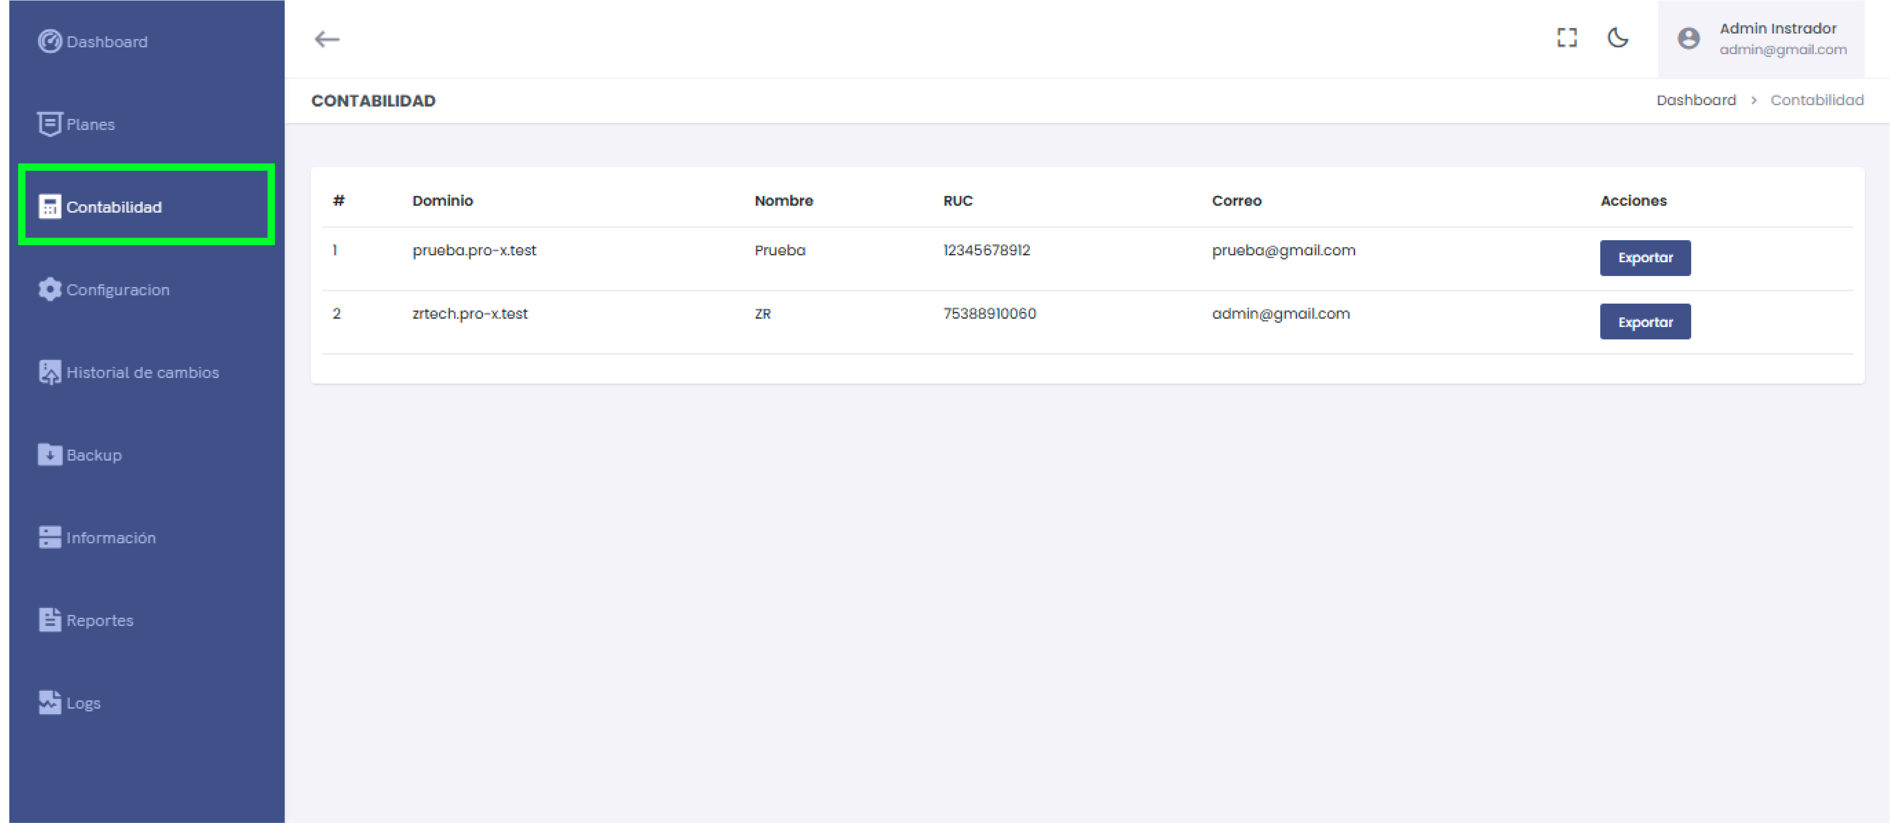Open the Reportes menu item
The image size is (1890, 823).
click(x=100, y=620)
